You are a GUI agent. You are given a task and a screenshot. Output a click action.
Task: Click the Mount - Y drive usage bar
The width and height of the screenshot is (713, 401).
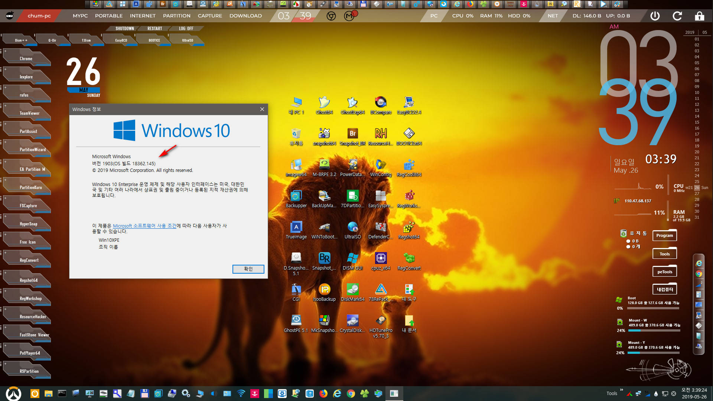(x=654, y=353)
